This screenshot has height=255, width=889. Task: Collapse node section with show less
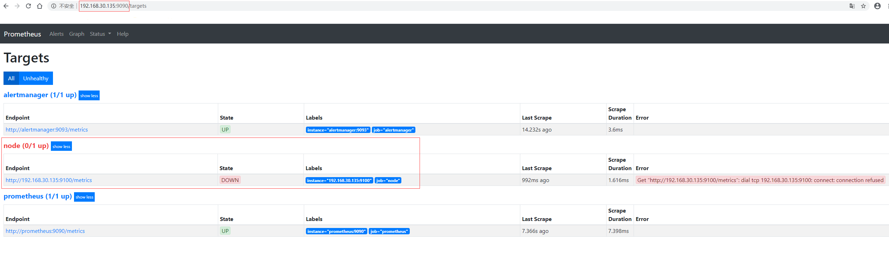pyautogui.click(x=61, y=146)
